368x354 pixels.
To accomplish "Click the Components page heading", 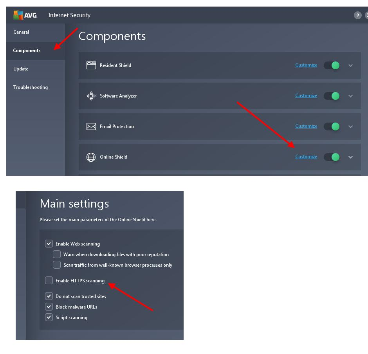I will 112,36.
